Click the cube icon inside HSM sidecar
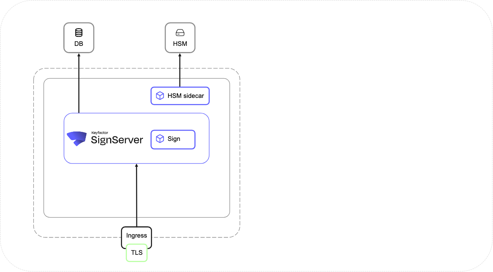This screenshot has width=493, height=272. pyautogui.click(x=159, y=95)
